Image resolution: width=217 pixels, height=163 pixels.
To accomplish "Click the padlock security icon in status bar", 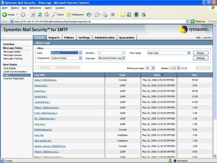I will 170,161.
